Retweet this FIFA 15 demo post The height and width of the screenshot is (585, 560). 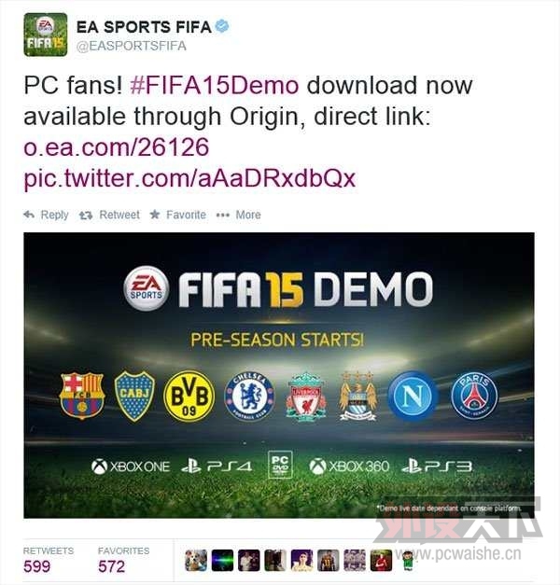coord(109,215)
